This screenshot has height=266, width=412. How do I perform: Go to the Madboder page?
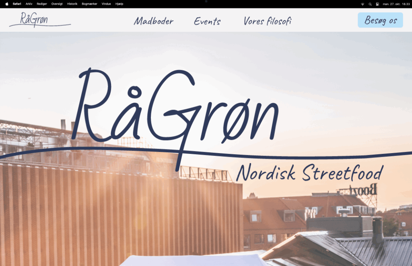pos(153,21)
